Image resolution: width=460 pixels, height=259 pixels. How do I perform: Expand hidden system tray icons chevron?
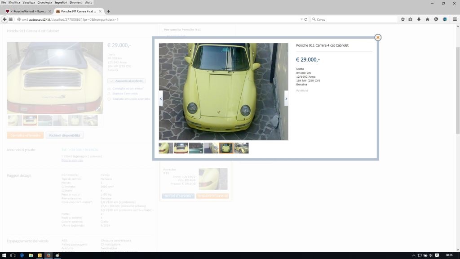414,255
